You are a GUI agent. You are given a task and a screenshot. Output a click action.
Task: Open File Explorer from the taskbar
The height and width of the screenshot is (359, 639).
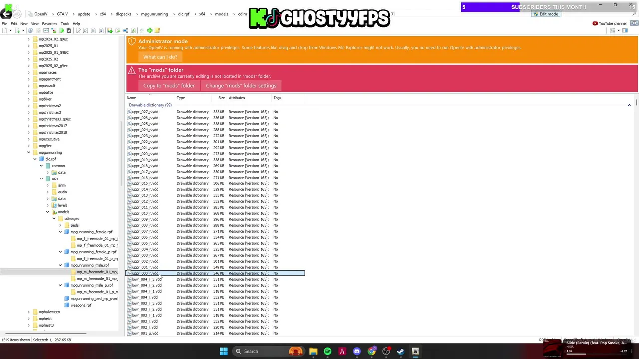(313, 351)
